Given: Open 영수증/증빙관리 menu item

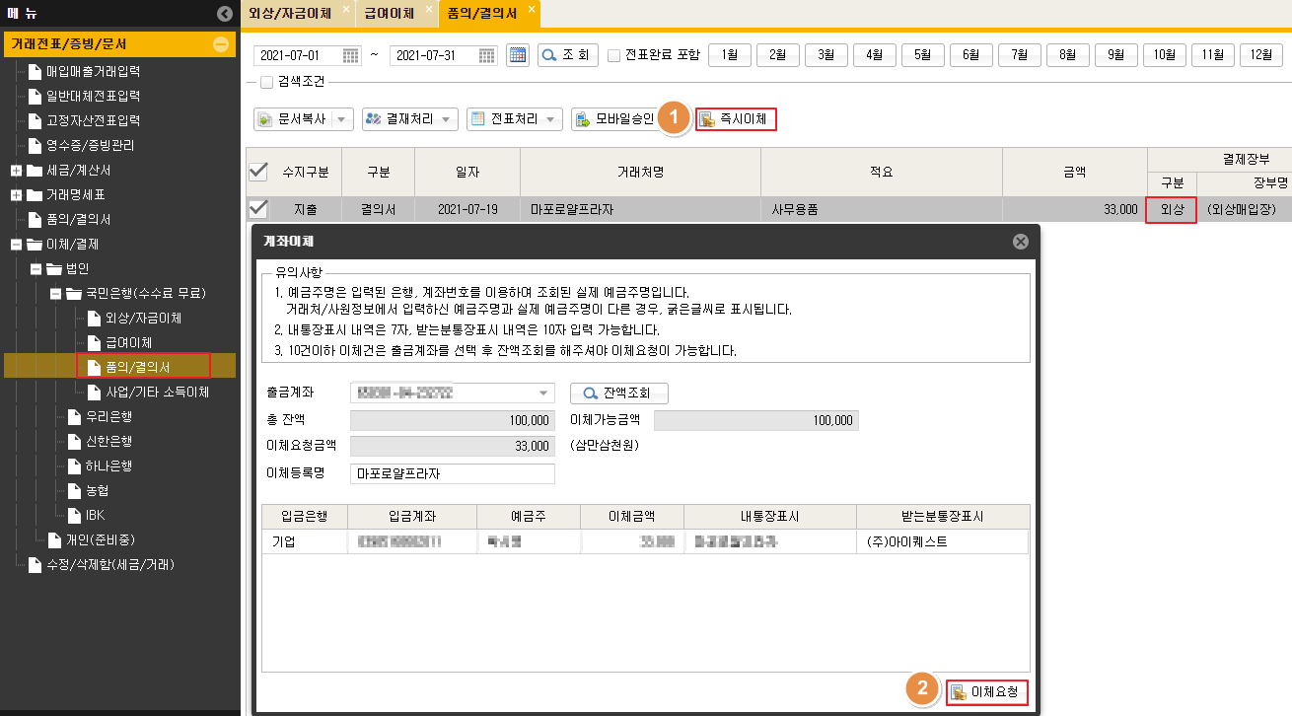Looking at the screenshot, I should pos(90,145).
